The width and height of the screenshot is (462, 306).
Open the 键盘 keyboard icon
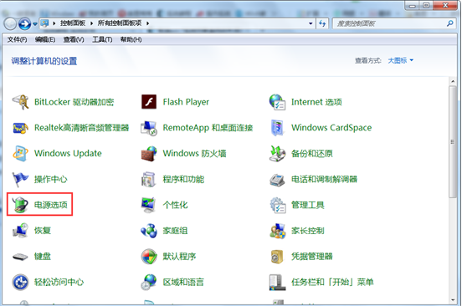click(20, 257)
